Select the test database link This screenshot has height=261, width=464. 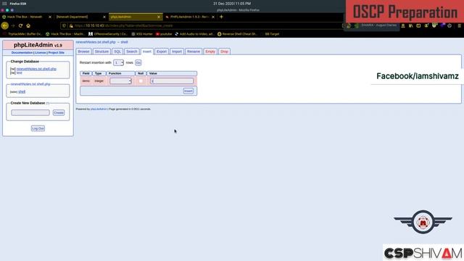point(20,72)
